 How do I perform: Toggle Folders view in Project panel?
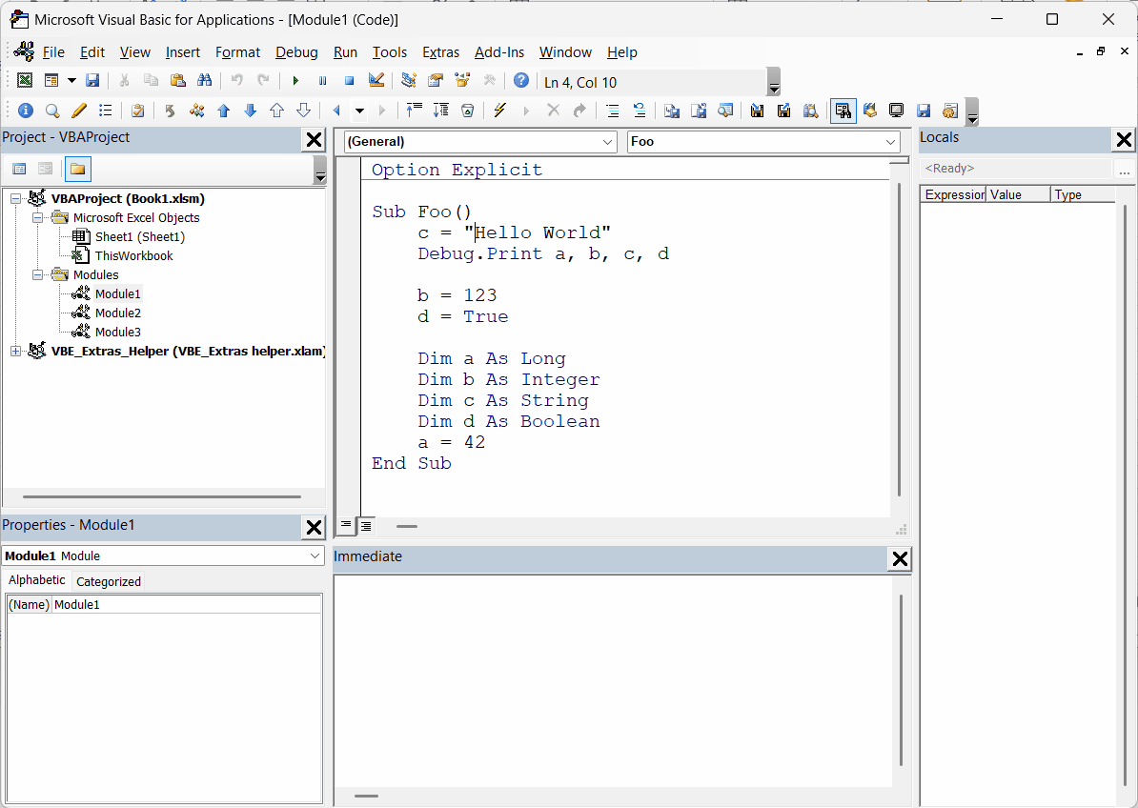pyautogui.click(x=77, y=169)
